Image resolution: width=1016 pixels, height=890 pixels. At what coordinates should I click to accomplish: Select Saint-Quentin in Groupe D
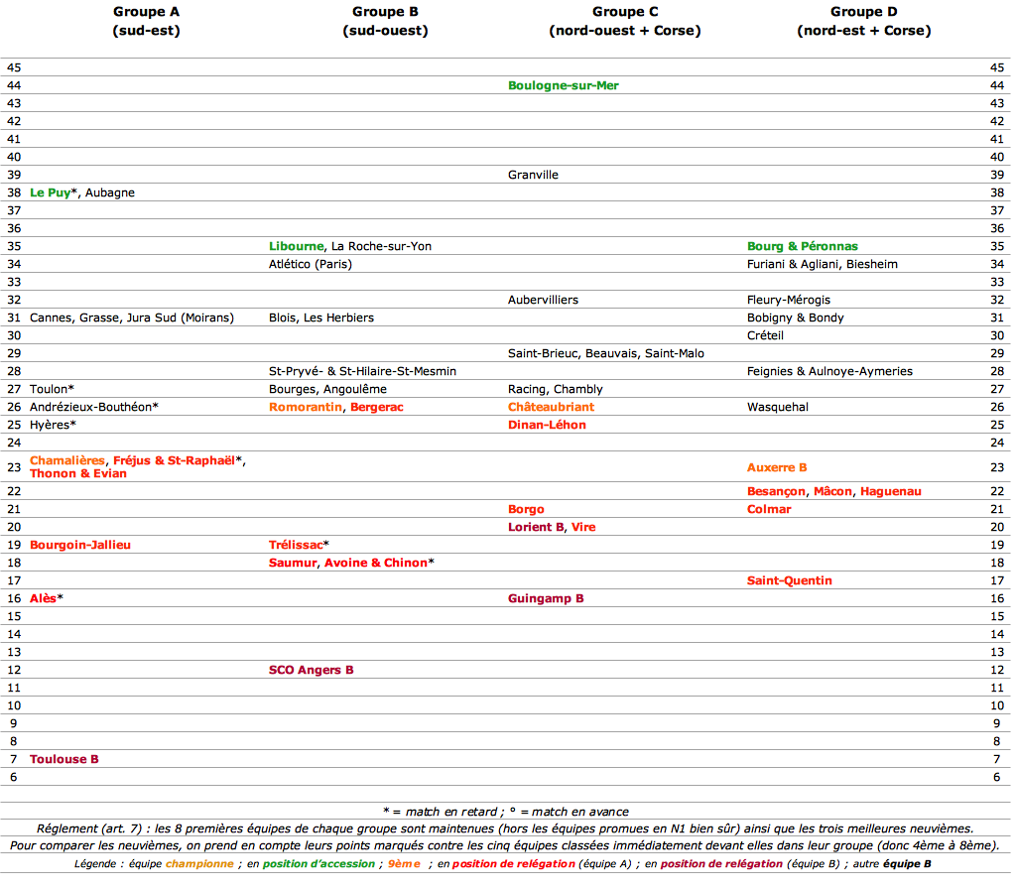(789, 581)
